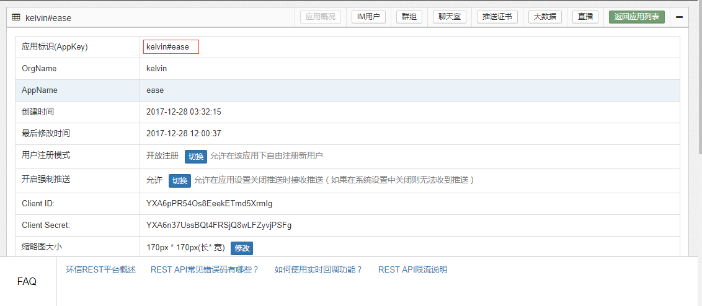Click the OrgName value kelvin
Viewport: 702px width, 306px height.
point(157,69)
